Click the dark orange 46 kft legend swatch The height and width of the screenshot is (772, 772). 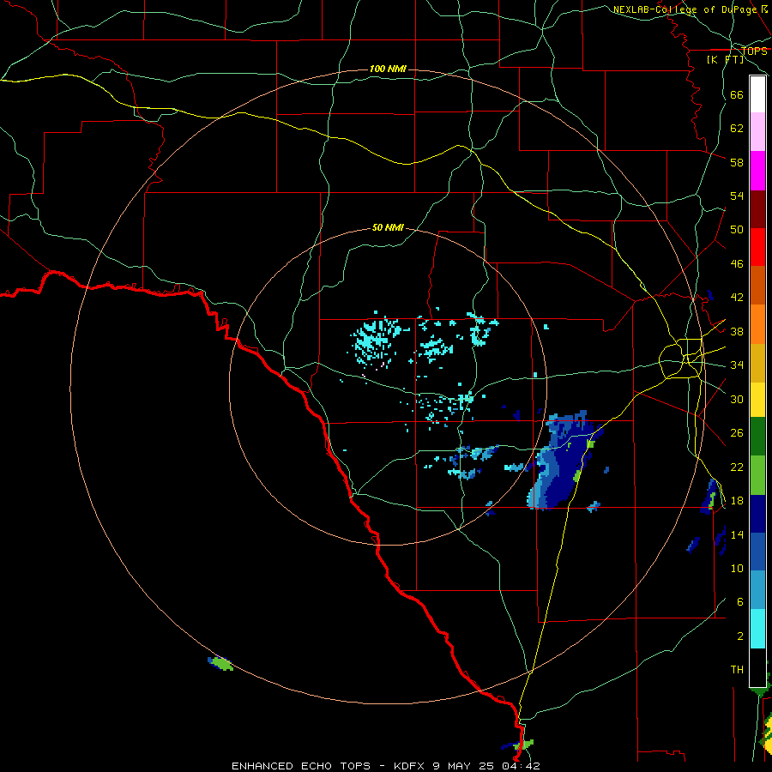757,286
